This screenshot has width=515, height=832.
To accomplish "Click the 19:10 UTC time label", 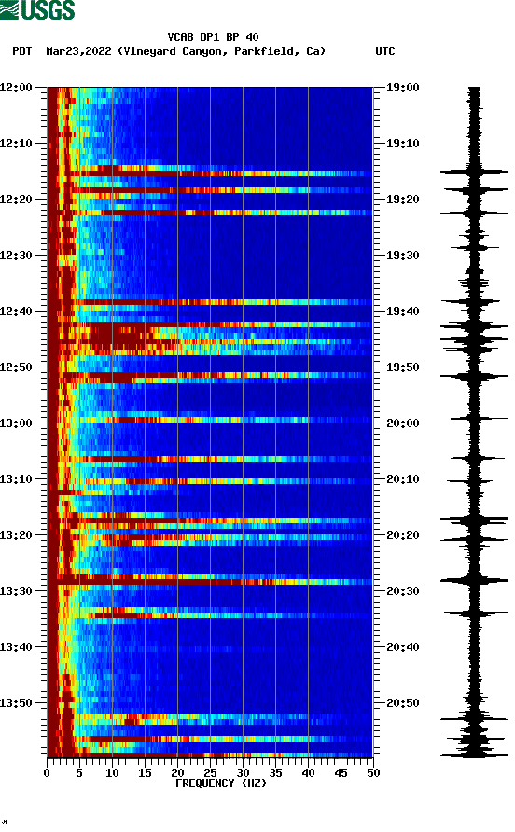I will point(402,144).
